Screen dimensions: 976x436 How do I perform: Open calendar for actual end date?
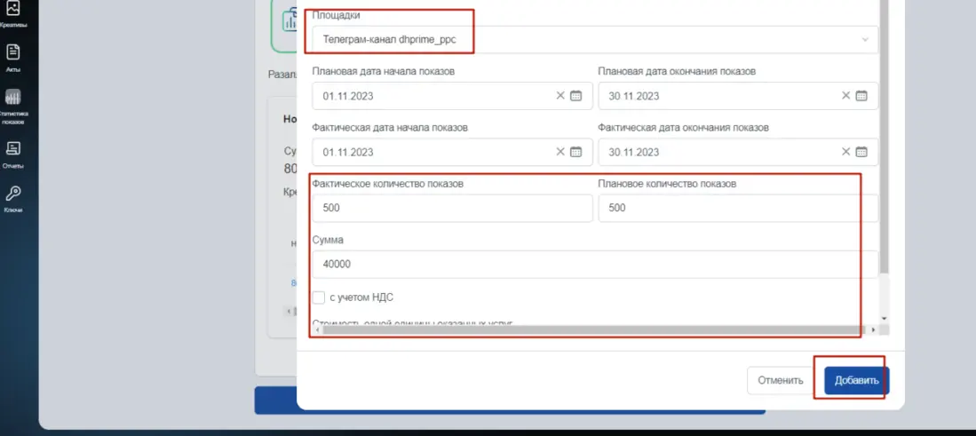pos(861,152)
